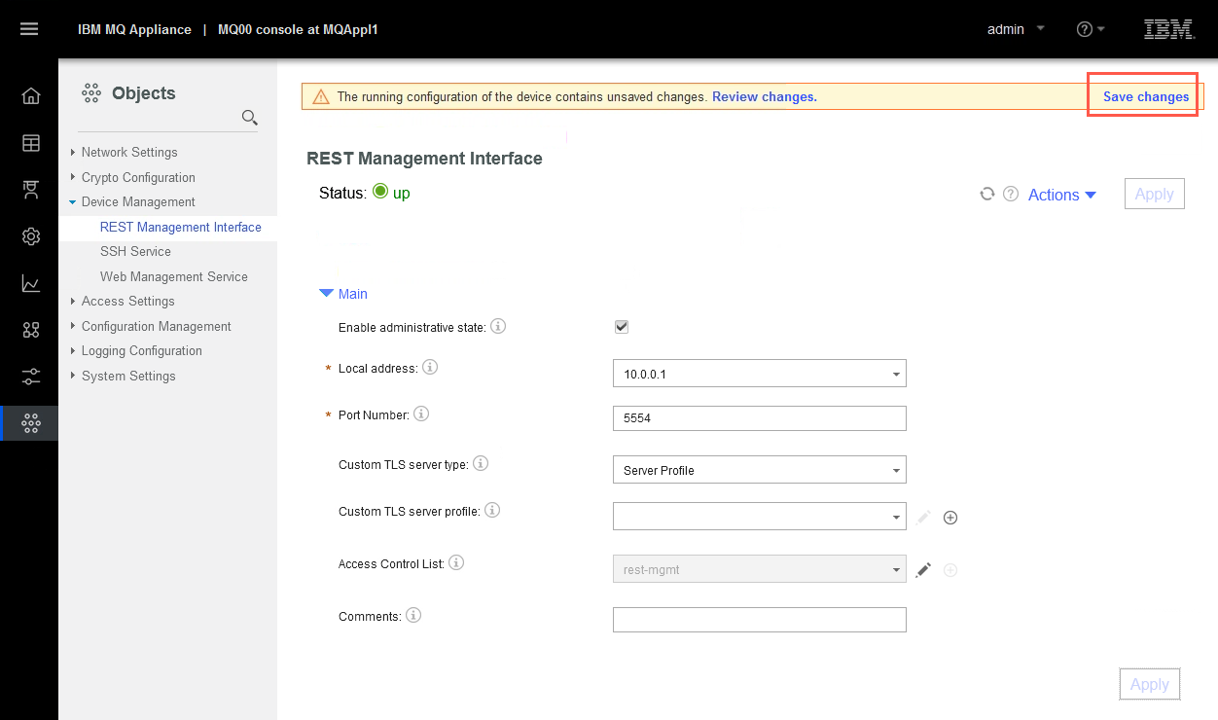1218x720 pixels.
Task: Open the Review changes link
Action: 765,97
